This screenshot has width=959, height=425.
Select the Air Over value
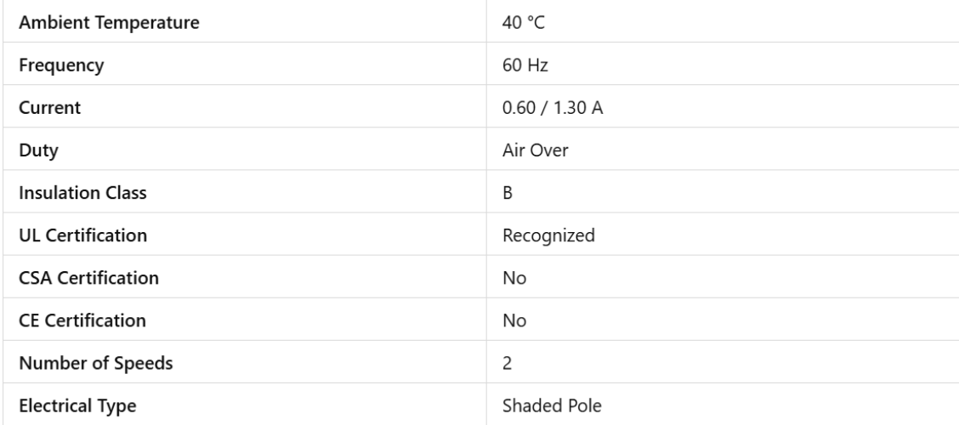[532, 150]
